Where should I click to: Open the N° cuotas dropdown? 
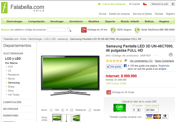point(136,110)
